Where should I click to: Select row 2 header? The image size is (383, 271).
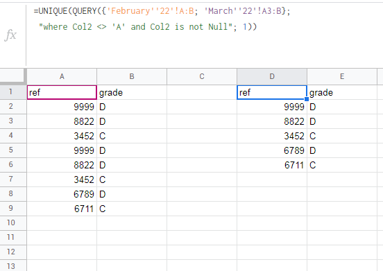(13, 107)
